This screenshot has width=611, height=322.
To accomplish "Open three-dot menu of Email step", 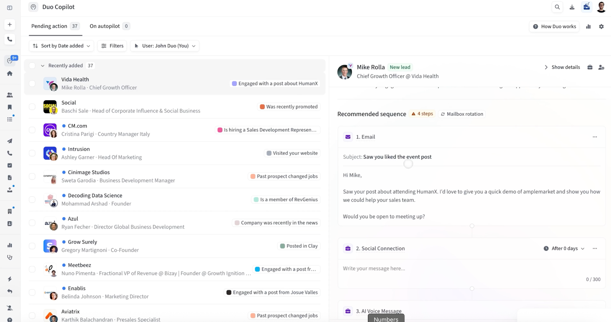I will pos(595,137).
